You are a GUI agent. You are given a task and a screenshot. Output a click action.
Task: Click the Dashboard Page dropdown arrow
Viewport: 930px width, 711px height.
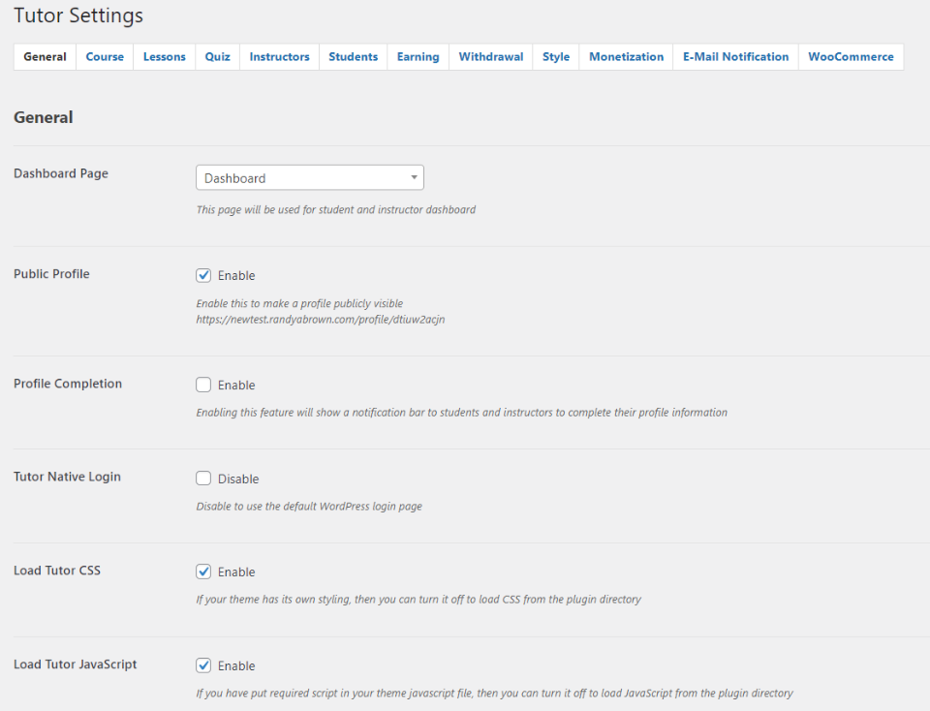coord(414,178)
